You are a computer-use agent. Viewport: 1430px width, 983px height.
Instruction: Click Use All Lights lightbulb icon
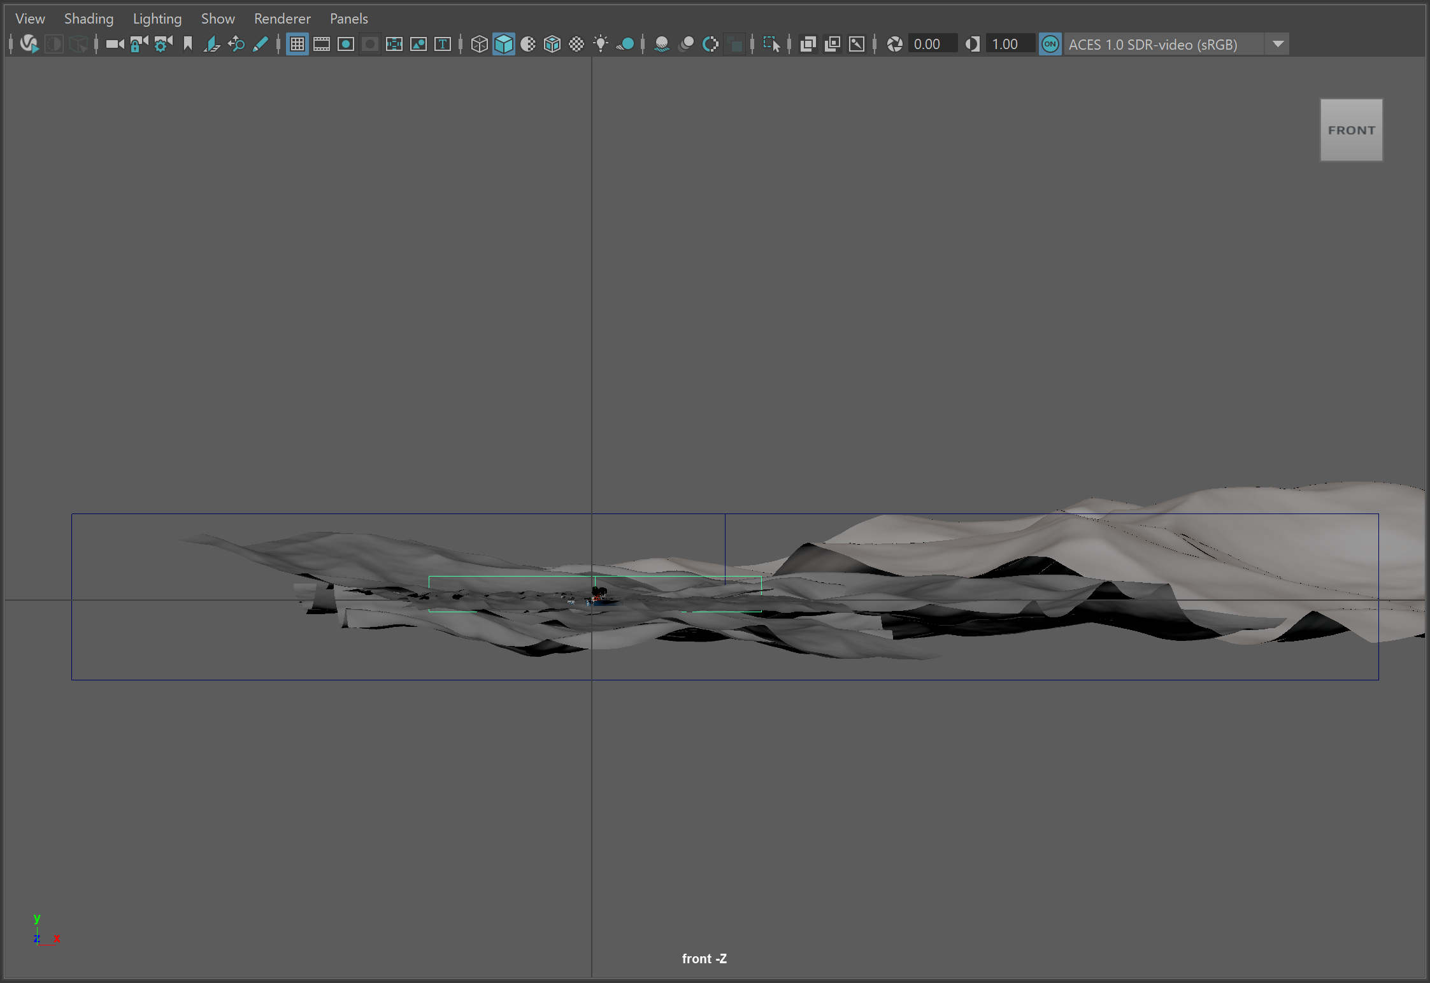[x=600, y=44]
